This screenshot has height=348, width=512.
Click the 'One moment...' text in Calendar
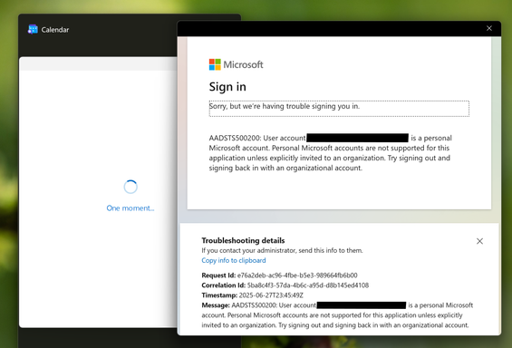point(130,208)
